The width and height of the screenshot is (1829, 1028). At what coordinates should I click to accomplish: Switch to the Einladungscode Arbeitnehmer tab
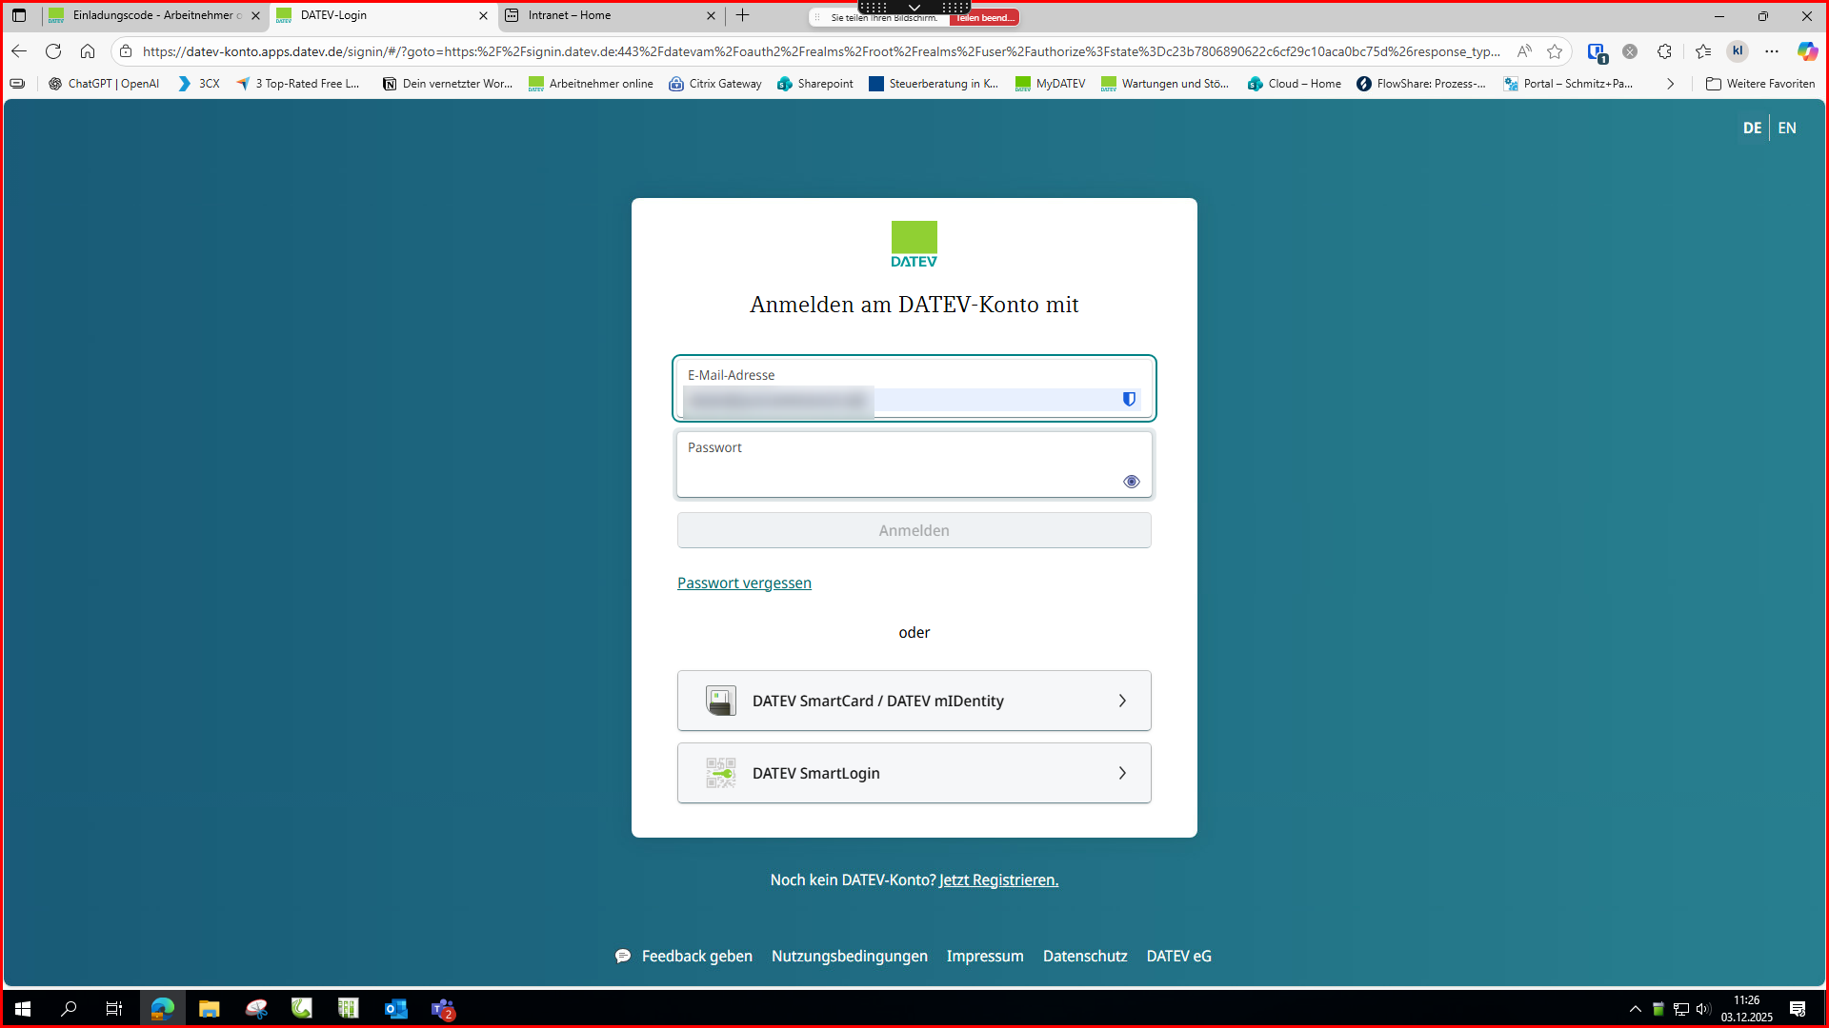(152, 15)
